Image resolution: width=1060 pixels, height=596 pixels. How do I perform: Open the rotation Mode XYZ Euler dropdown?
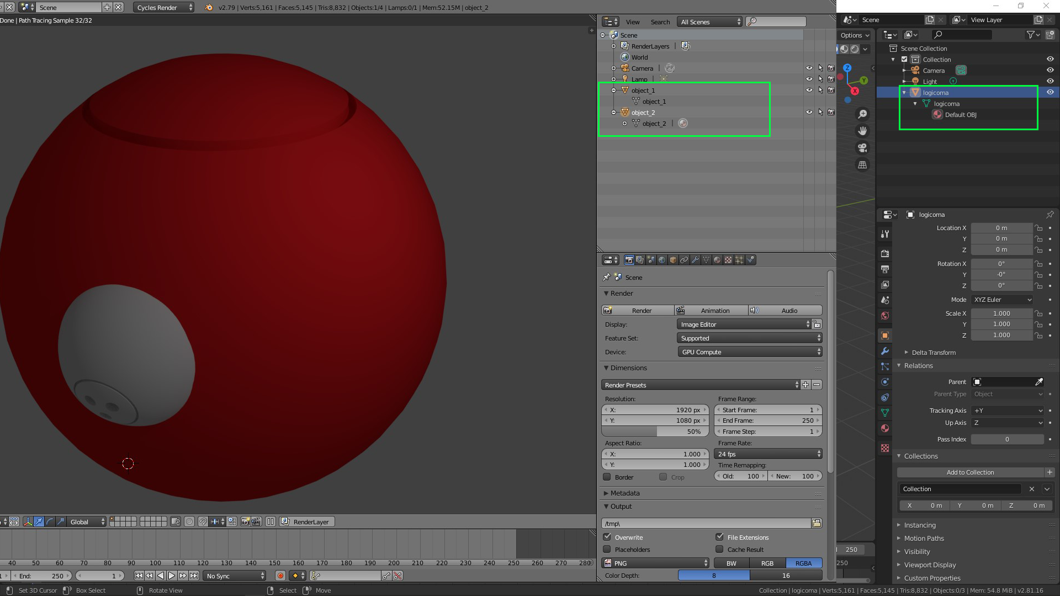point(1002,300)
